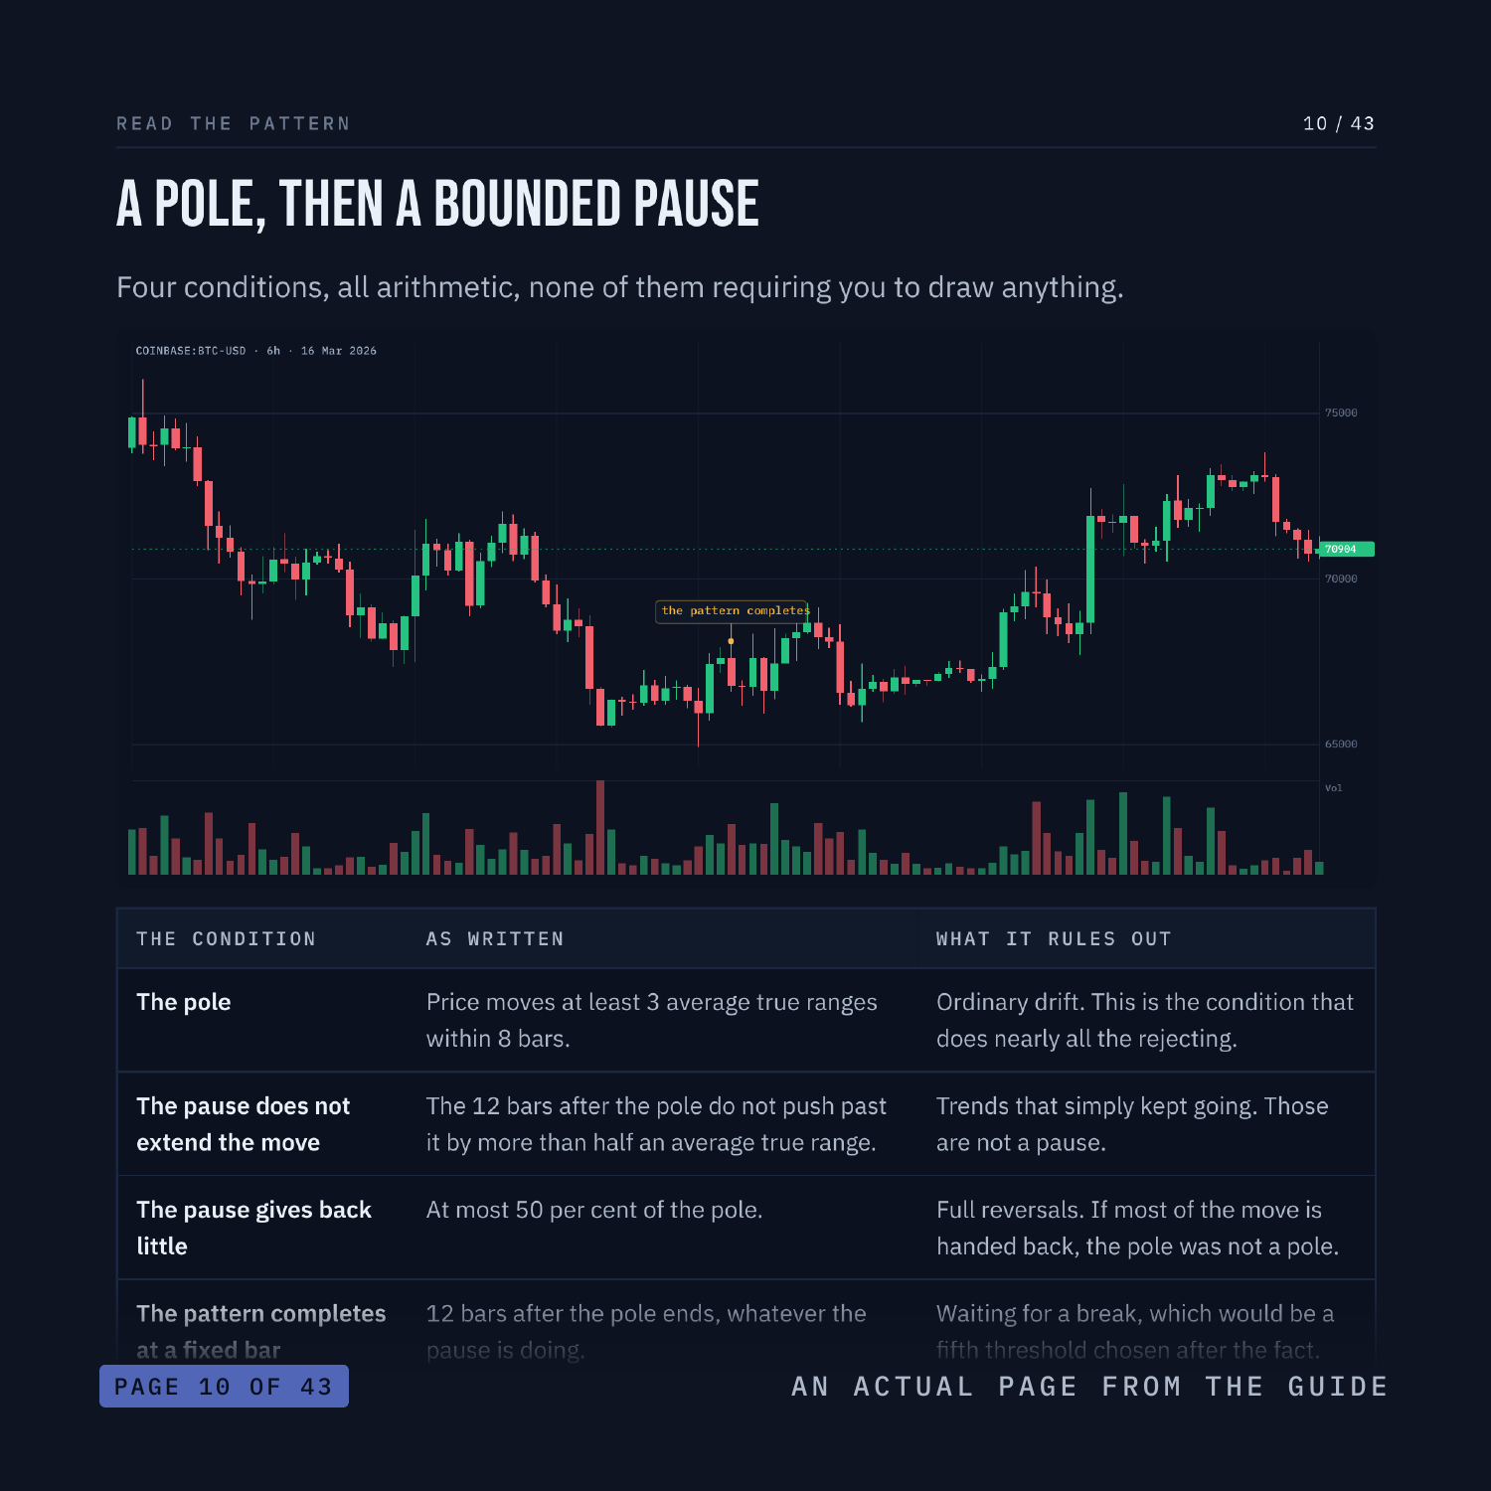Image resolution: width=1491 pixels, height=1491 pixels.
Task: Click the 75000 price axis label
Action: (x=1341, y=413)
